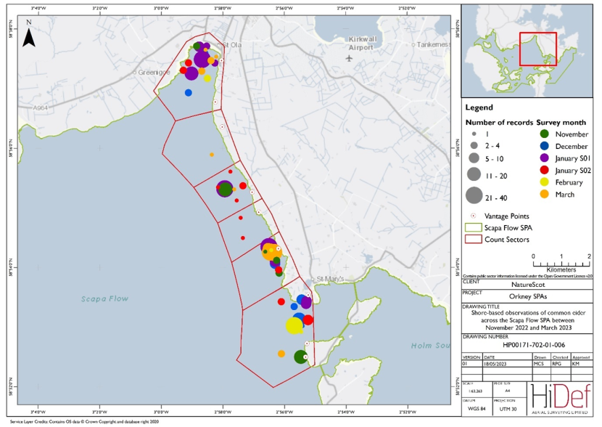602x427 pixels.
Task: Click the 'St Ola' place label
Action: point(232,45)
